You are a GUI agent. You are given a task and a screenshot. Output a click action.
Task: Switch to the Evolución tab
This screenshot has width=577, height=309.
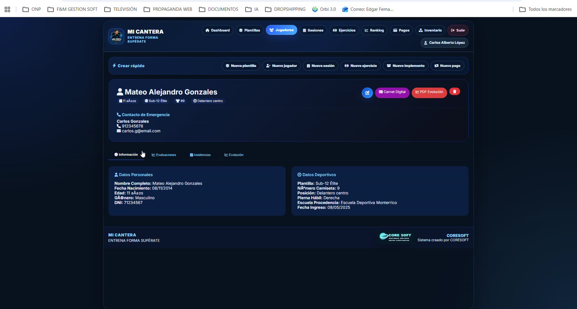coord(234,155)
